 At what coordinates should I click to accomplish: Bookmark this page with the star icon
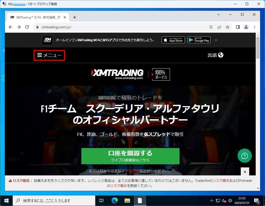point(228,27)
